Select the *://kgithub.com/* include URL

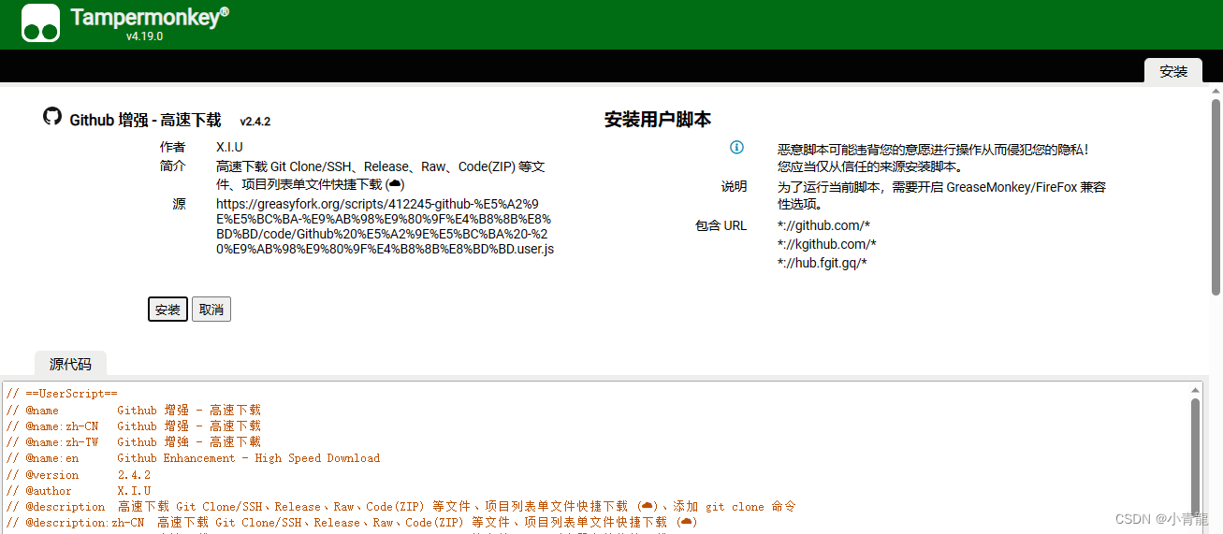pyautogui.click(x=826, y=244)
